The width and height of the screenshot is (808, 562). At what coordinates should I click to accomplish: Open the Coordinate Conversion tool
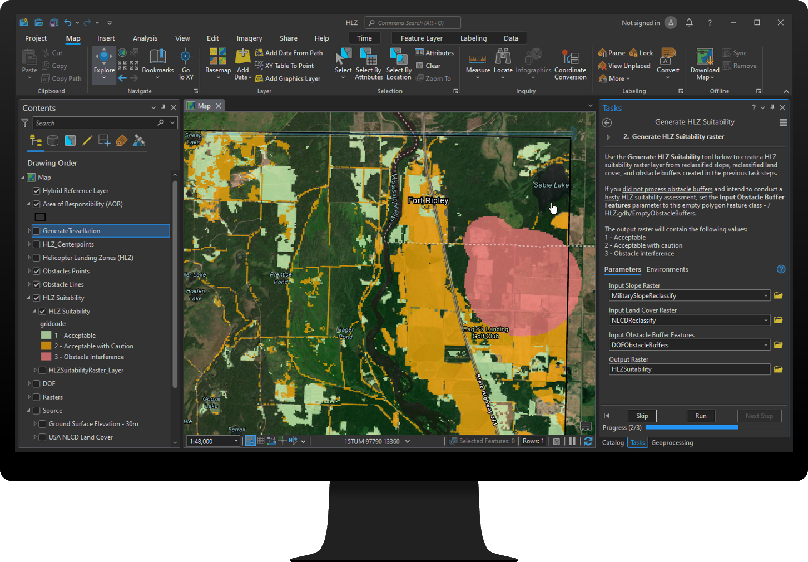click(570, 64)
